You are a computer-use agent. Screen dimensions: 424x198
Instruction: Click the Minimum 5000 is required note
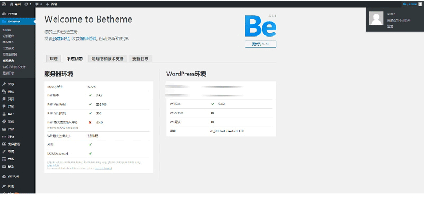(63, 127)
